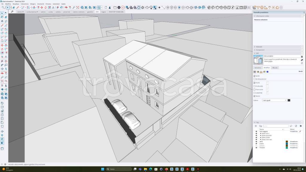Click the Zoom Extents tool
The height and width of the screenshot is (172, 306).
pyautogui.click(x=77, y=7)
